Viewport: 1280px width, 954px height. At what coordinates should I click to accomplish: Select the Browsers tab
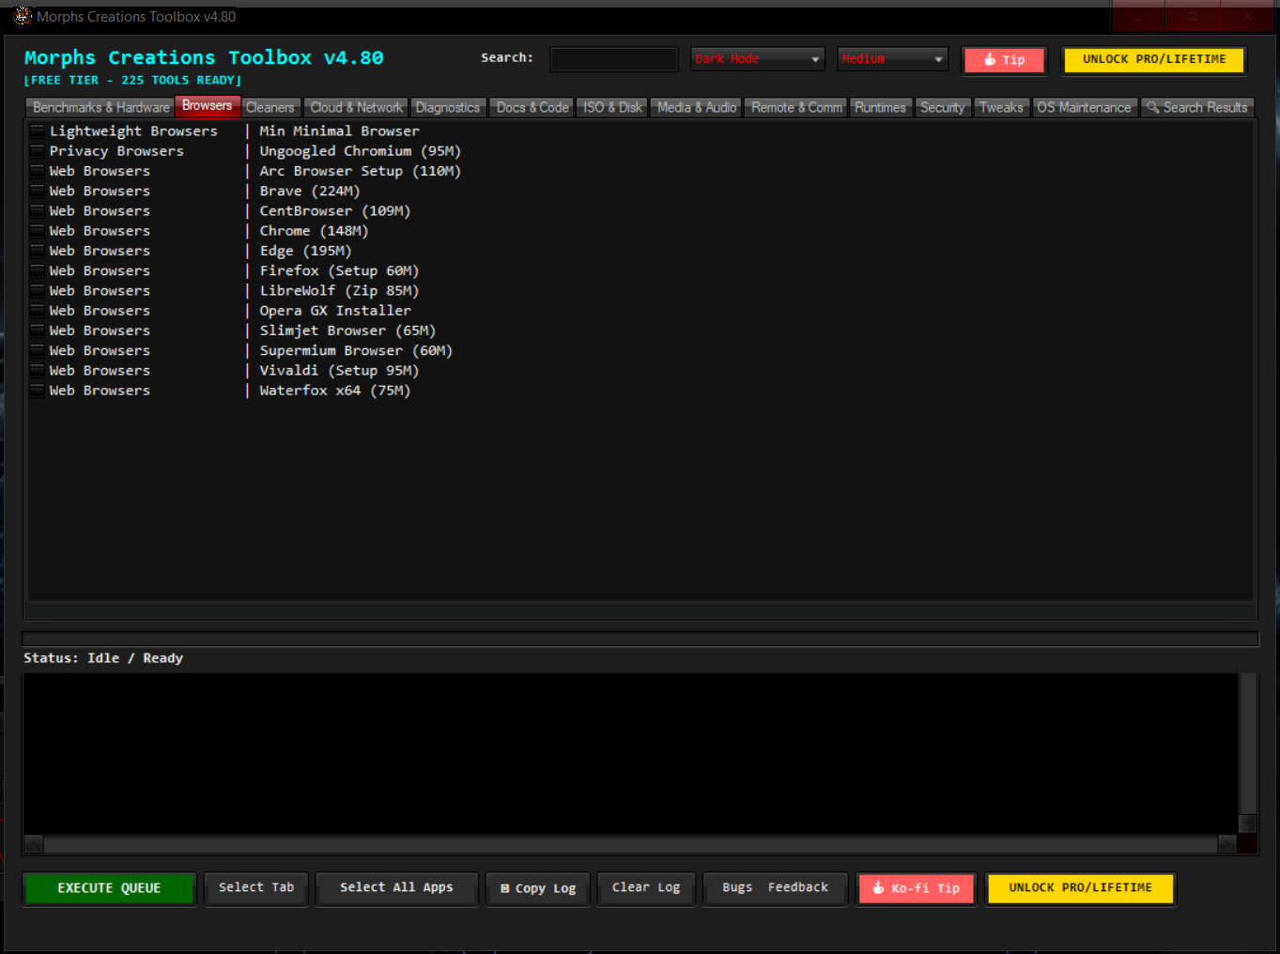click(x=207, y=106)
